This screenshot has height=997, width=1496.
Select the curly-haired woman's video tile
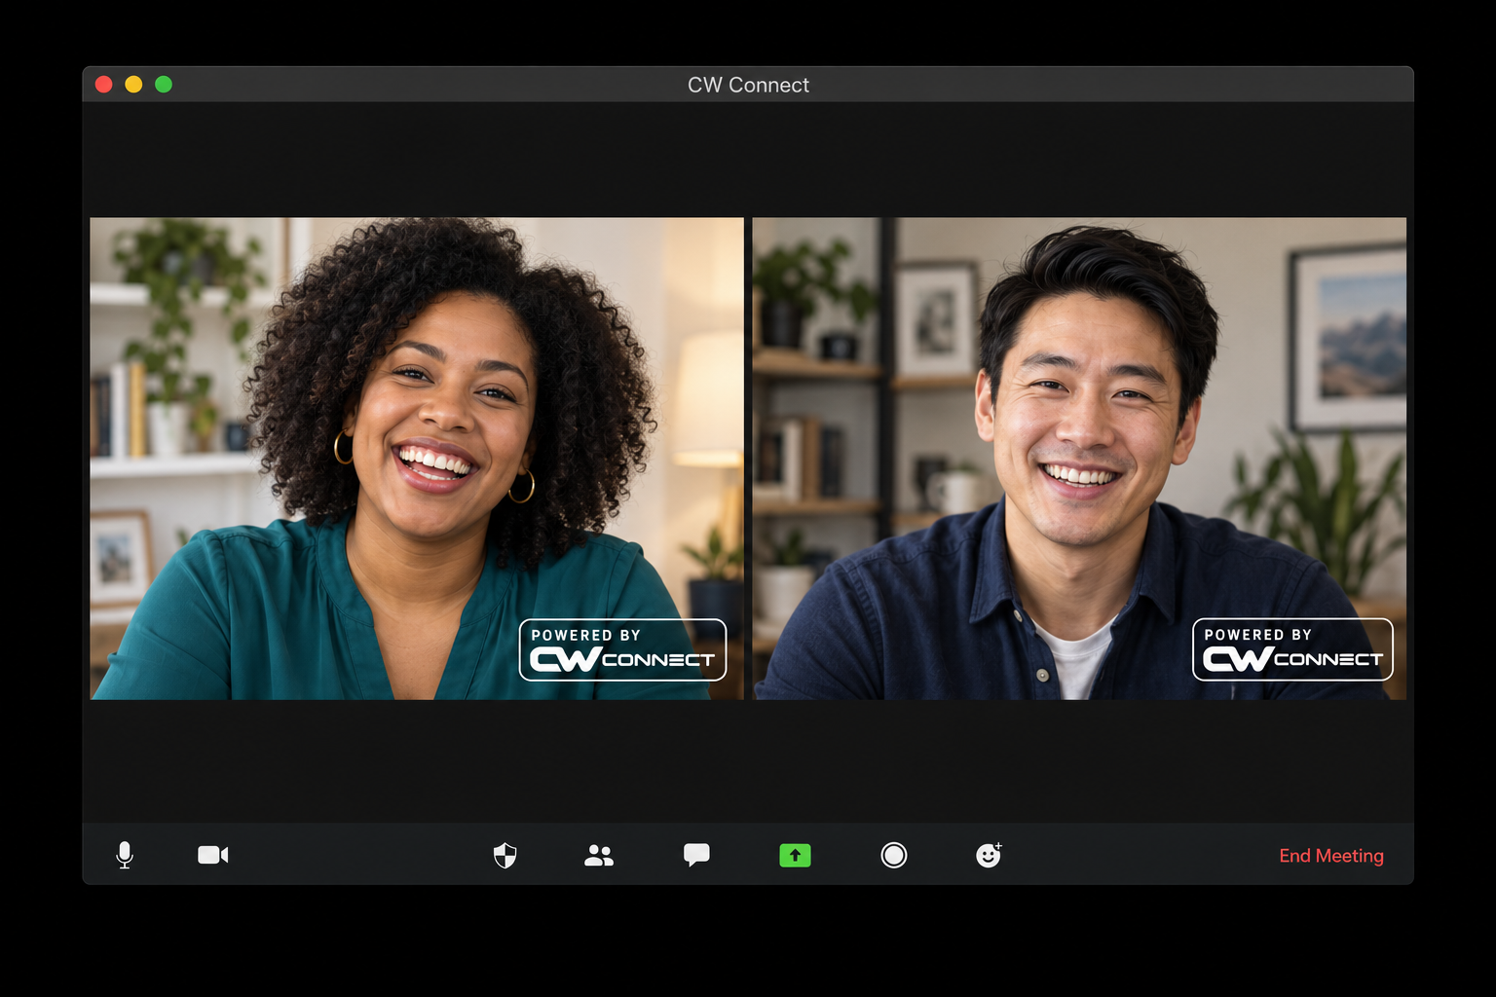[417, 459]
